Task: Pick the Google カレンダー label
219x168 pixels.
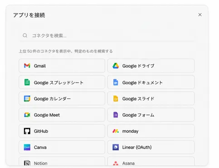Action: click(x=52, y=99)
